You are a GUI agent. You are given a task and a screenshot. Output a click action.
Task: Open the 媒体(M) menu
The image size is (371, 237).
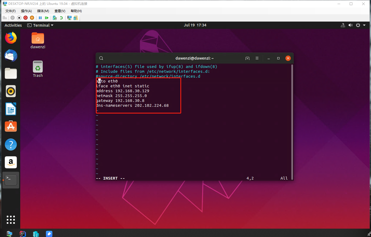pyautogui.click(x=43, y=11)
